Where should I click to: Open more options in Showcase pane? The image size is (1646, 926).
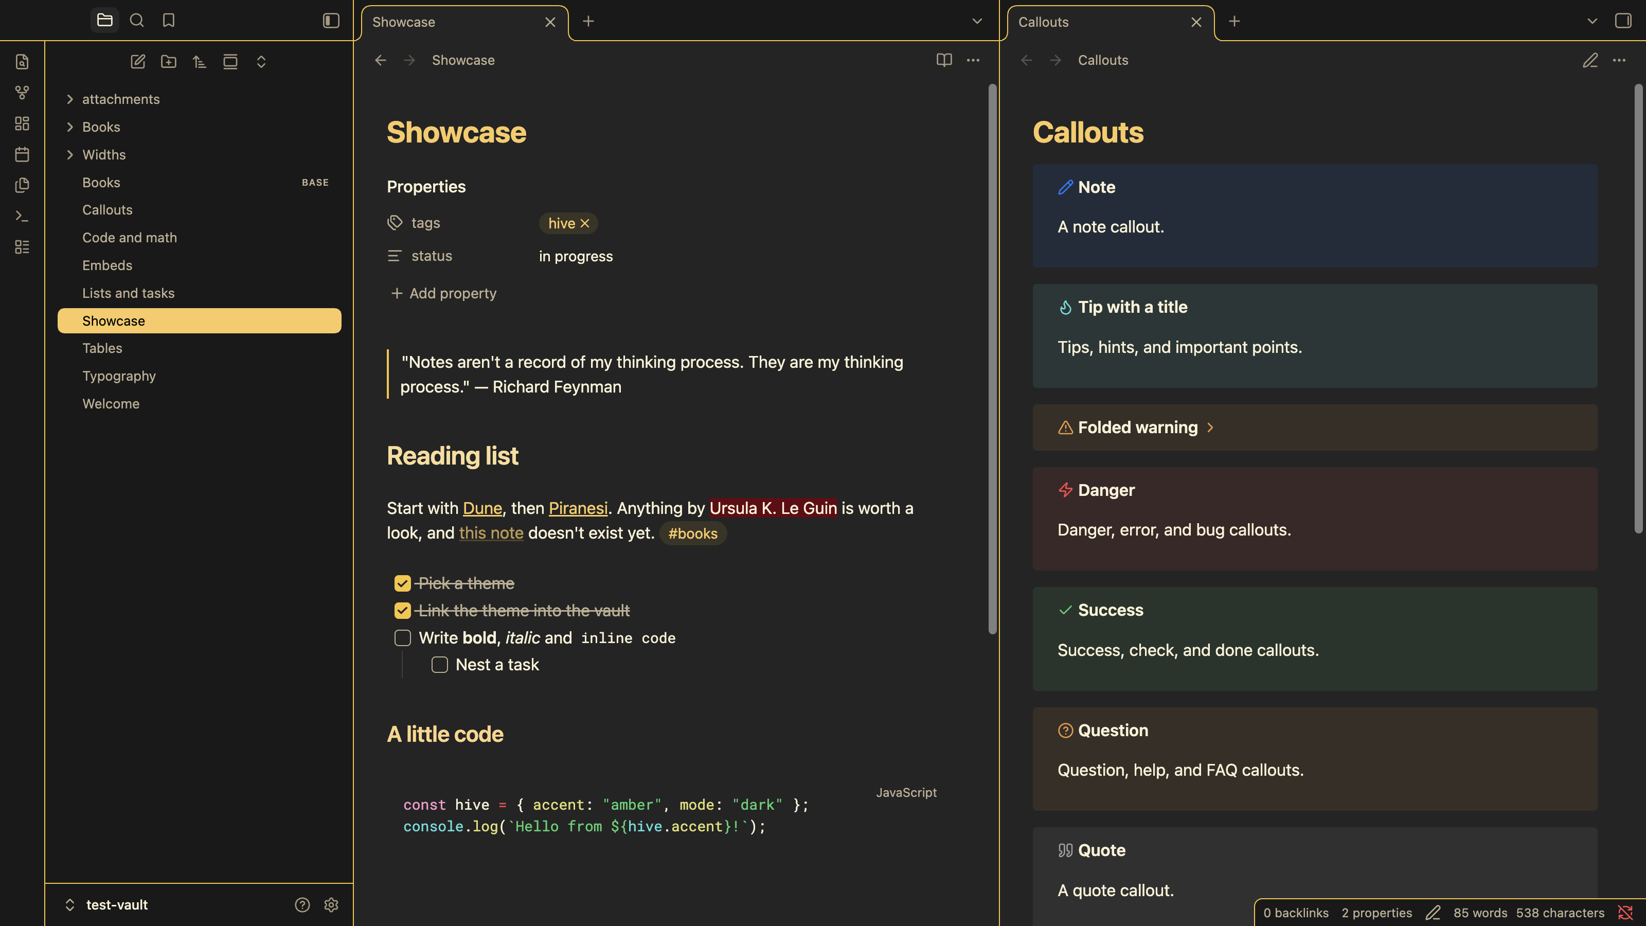(x=973, y=60)
